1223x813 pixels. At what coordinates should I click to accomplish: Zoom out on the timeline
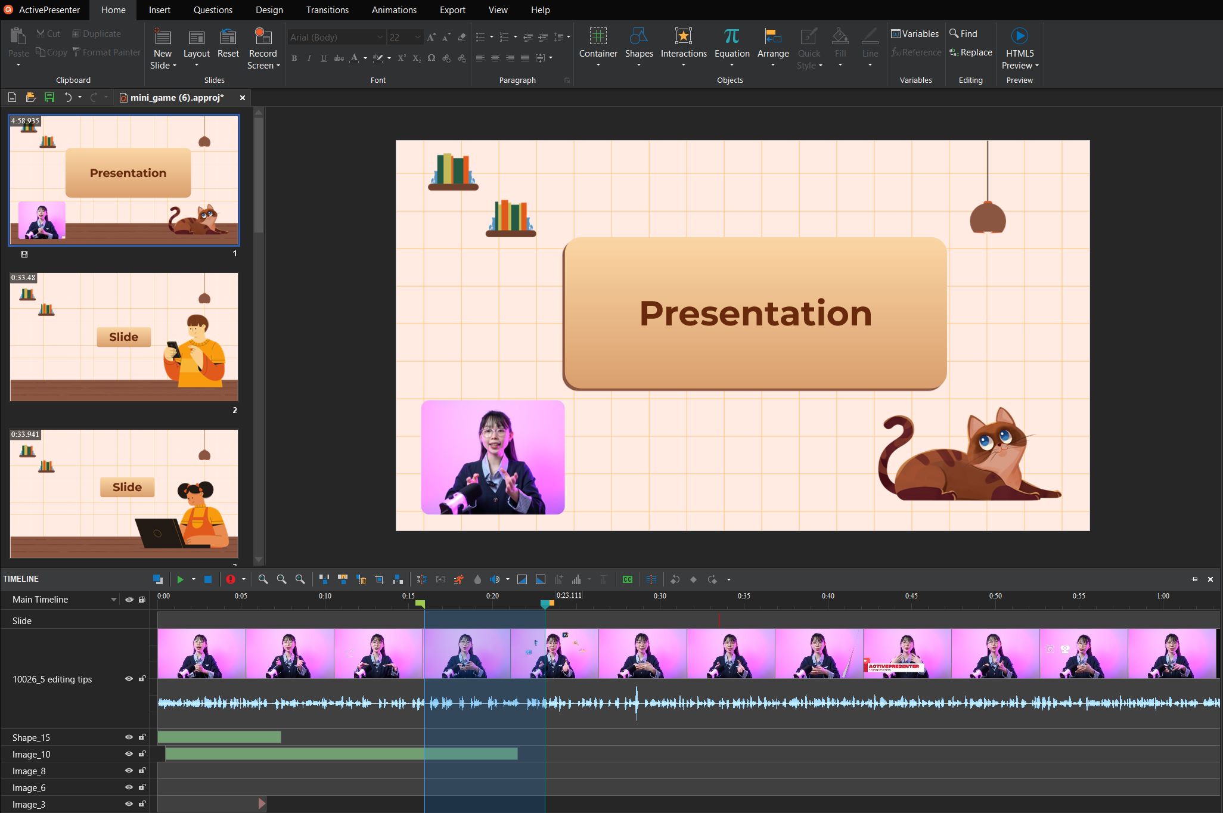tap(281, 579)
